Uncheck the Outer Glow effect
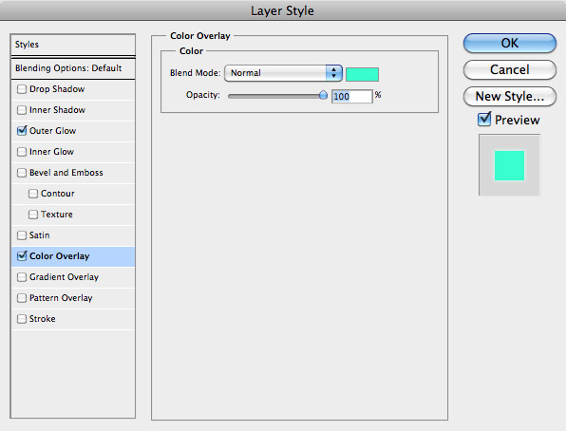 point(22,130)
